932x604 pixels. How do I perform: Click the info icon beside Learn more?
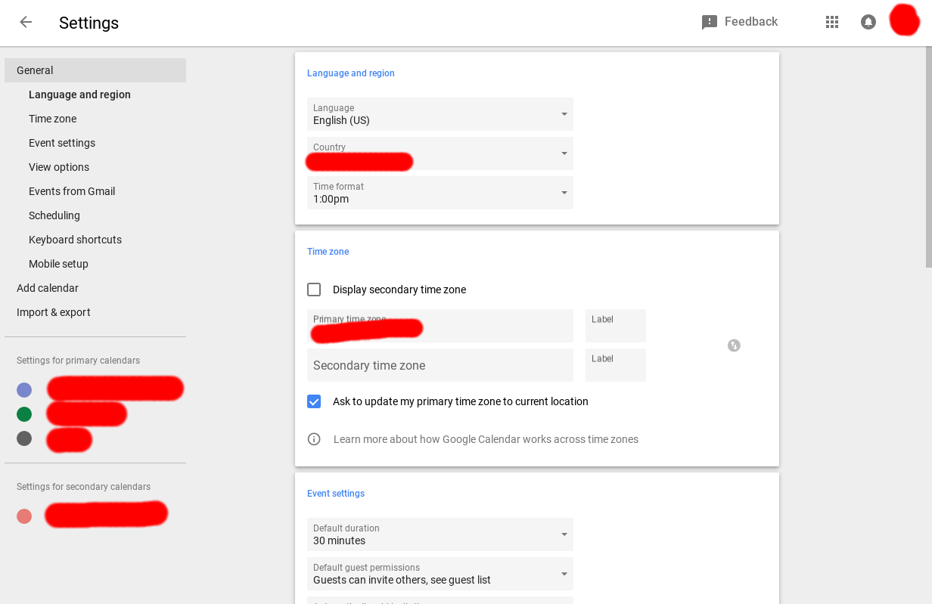coord(314,439)
